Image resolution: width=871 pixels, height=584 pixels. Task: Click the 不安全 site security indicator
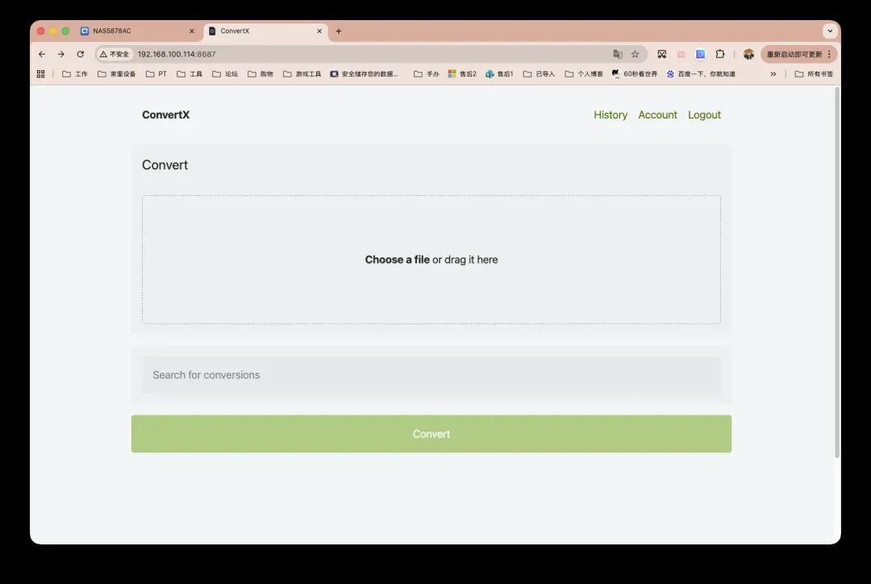115,54
